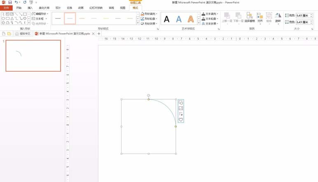Click the Save icon in quick access toolbar
The width and height of the screenshot is (318, 182).
[x=10, y=2]
